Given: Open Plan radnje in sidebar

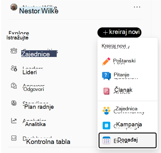Looking at the screenshot, I should [39, 107].
